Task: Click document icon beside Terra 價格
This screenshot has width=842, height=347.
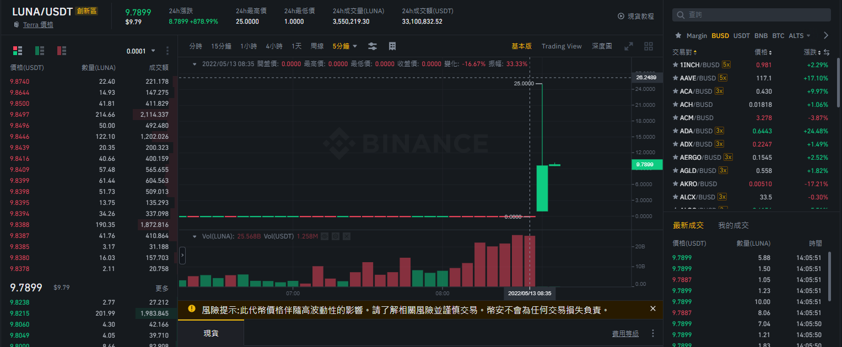Action: tap(17, 25)
